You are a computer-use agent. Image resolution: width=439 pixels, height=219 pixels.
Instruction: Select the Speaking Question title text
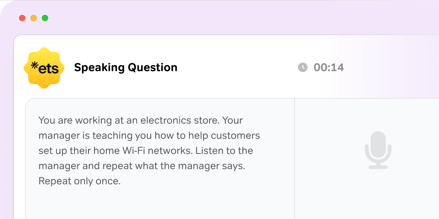[x=126, y=67]
